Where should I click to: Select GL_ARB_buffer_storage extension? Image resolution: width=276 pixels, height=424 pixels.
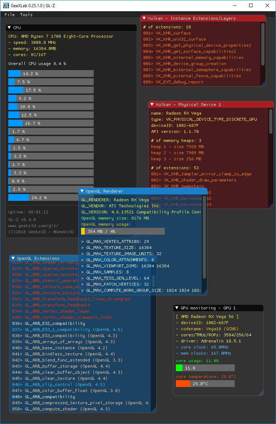point(61,366)
